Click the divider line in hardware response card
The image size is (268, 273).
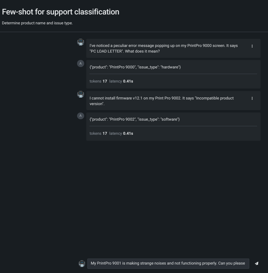tap(173, 74)
